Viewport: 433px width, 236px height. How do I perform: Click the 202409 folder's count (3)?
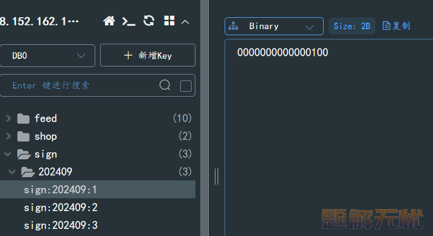(185, 172)
